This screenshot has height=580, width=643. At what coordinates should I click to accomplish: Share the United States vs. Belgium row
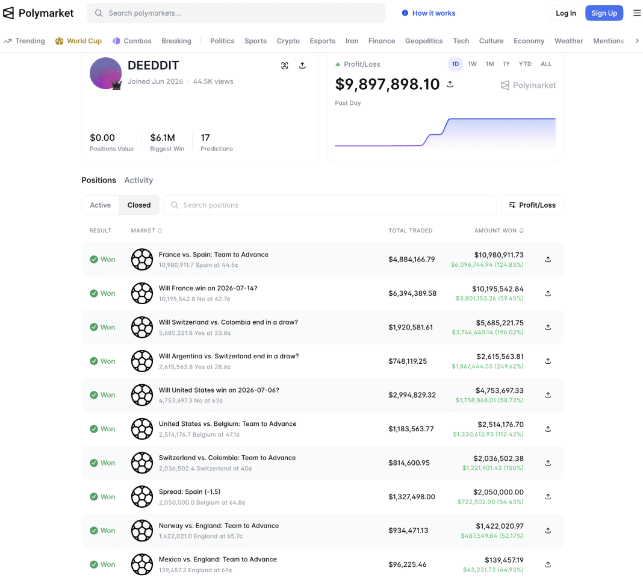(548, 429)
